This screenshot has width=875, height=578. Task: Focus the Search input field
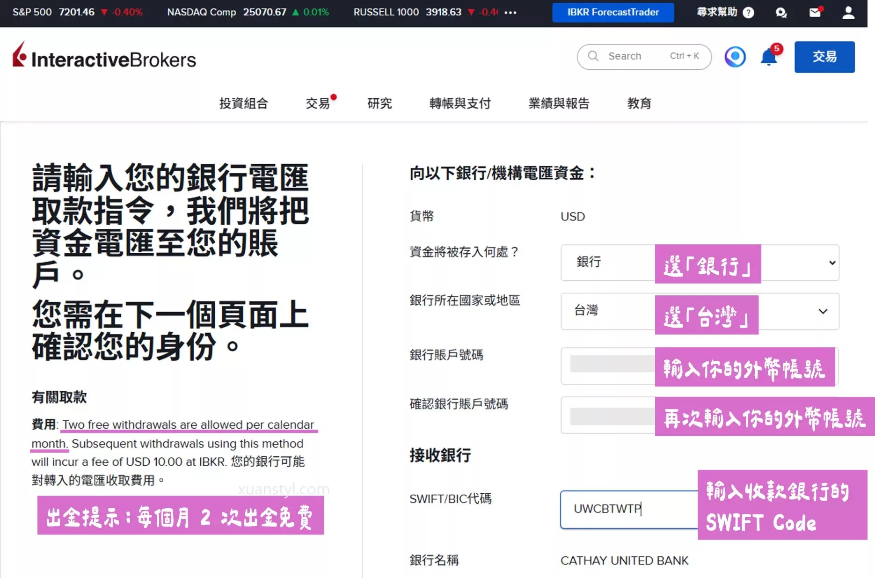click(x=644, y=57)
